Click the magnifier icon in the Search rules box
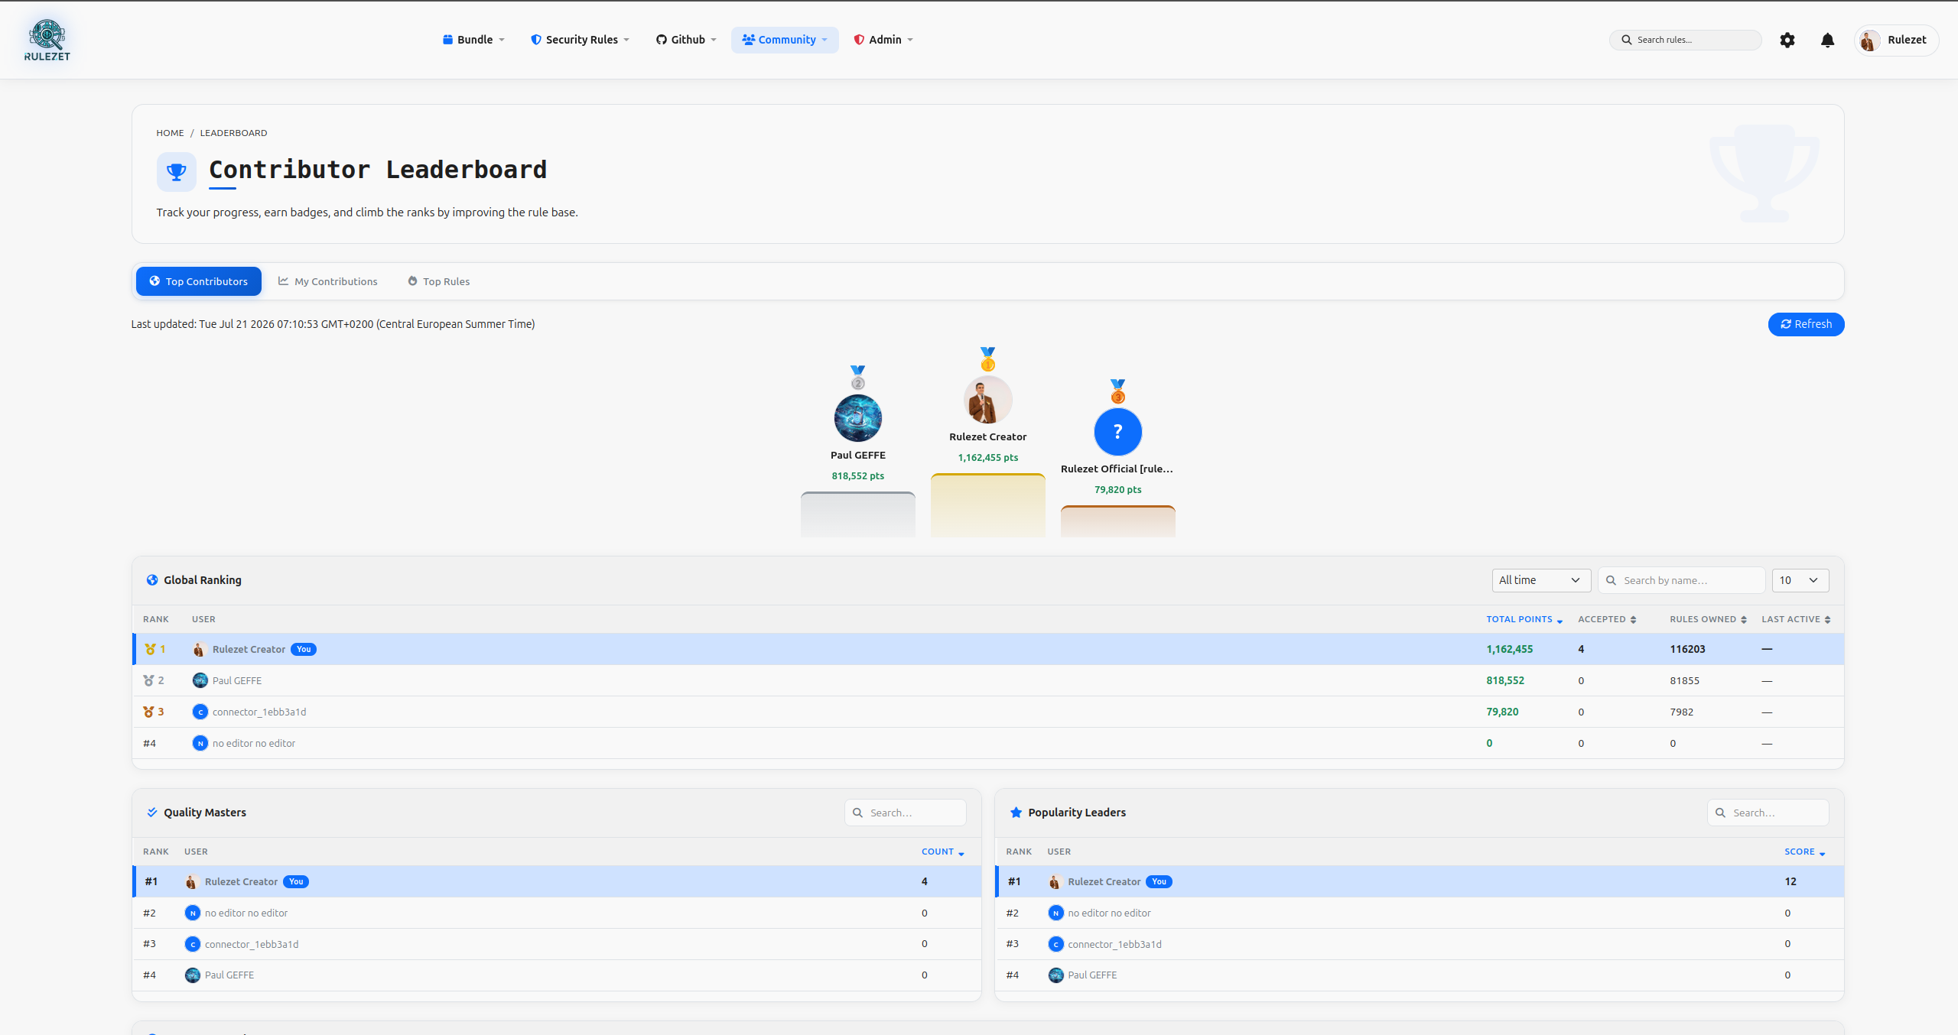Viewport: 1958px width, 1035px height. tap(1626, 40)
